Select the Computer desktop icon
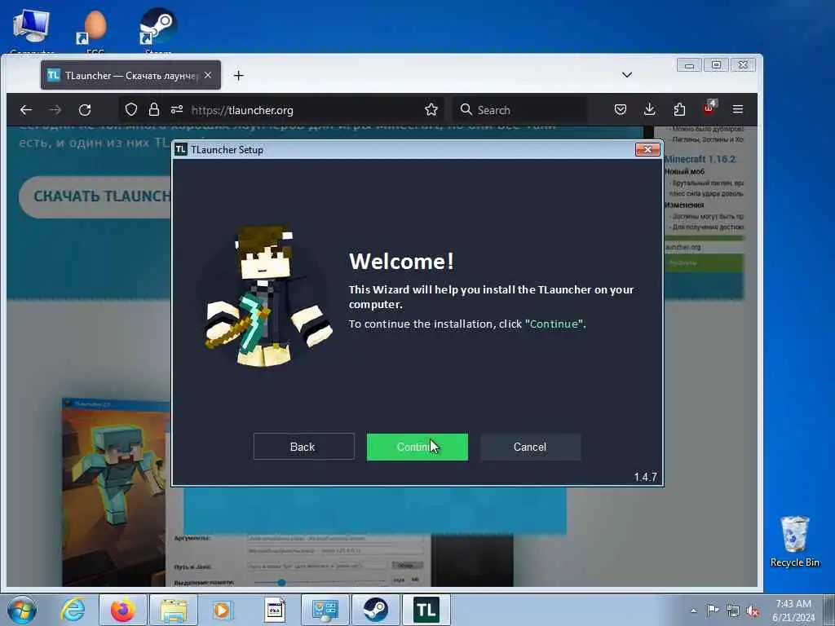This screenshot has width=835, height=626. 32,29
